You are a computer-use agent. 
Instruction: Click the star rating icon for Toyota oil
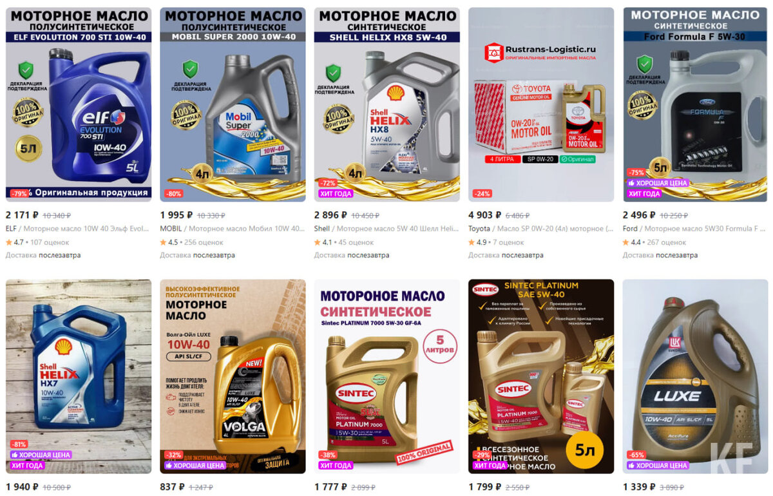[x=472, y=242]
